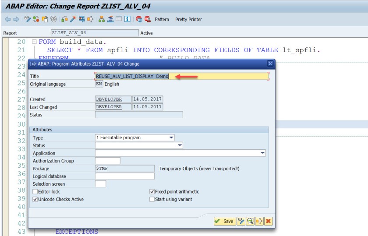The height and width of the screenshot is (236, 368).
Task: Open Help with the blue info icon
Action: coord(127,19)
